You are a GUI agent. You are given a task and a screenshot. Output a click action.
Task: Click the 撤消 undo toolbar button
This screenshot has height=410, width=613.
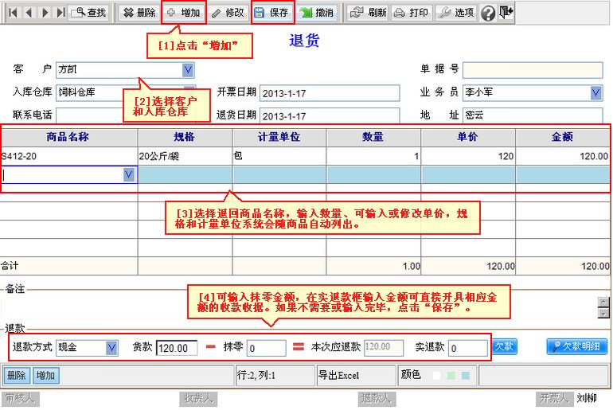pos(317,13)
